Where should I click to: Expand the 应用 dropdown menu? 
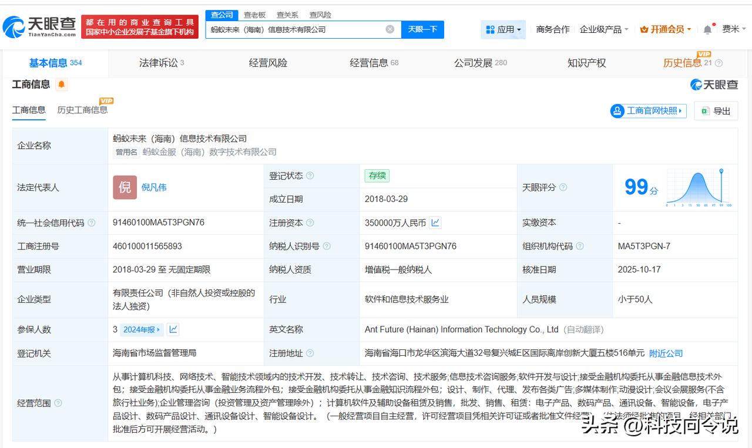504,29
